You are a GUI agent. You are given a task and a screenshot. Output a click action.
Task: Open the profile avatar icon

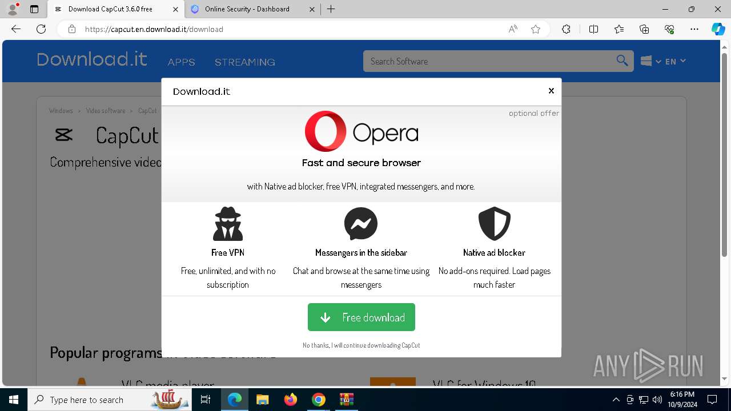click(x=12, y=9)
